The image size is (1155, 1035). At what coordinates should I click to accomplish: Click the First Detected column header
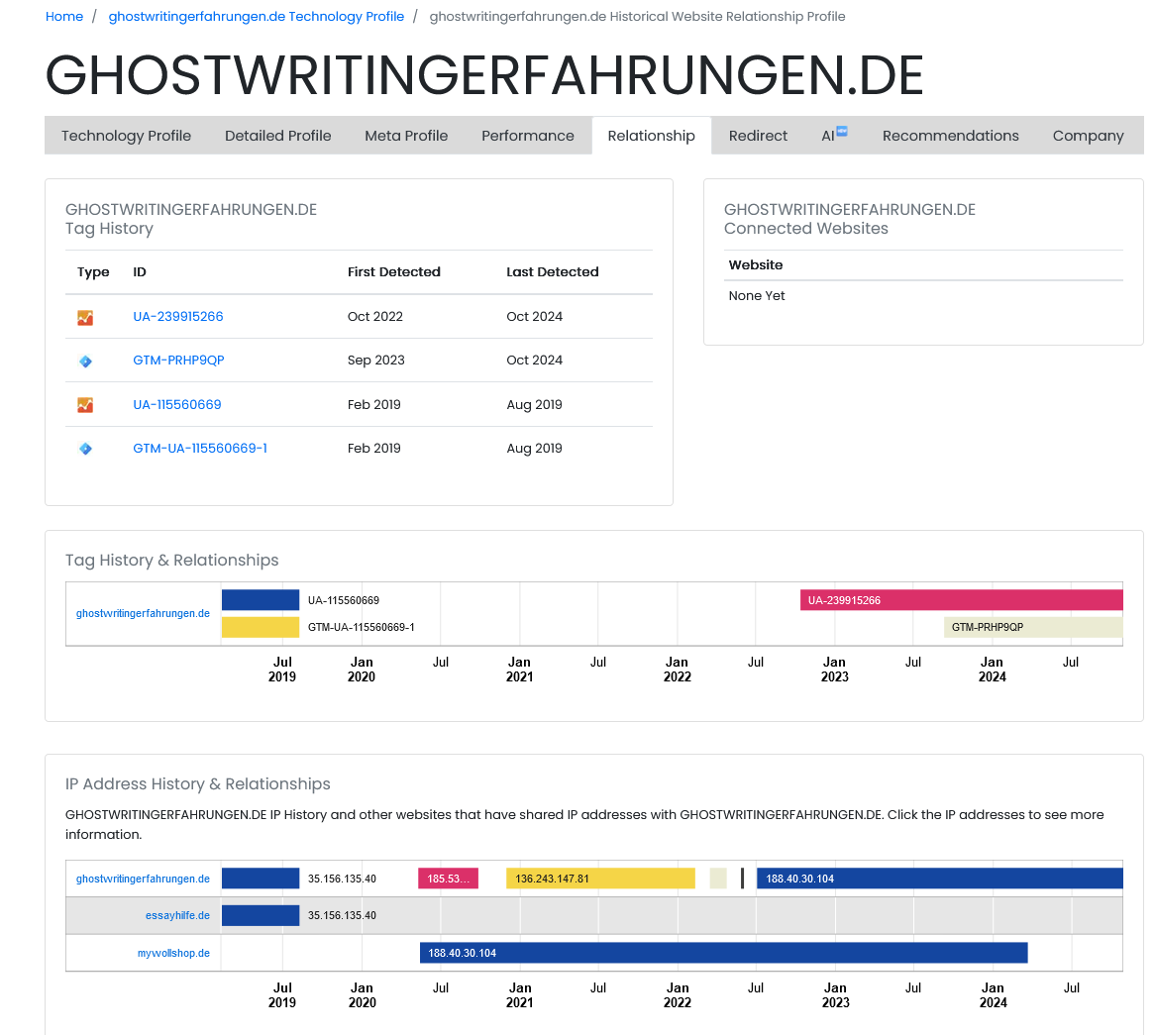click(394, 271)
